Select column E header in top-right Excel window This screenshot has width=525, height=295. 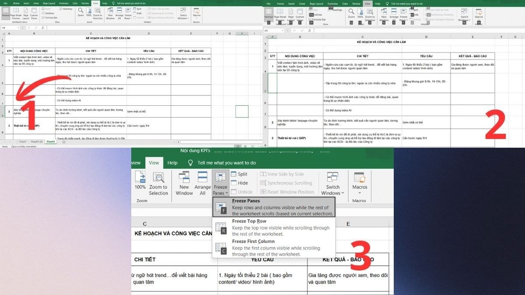tap(472, 37)
